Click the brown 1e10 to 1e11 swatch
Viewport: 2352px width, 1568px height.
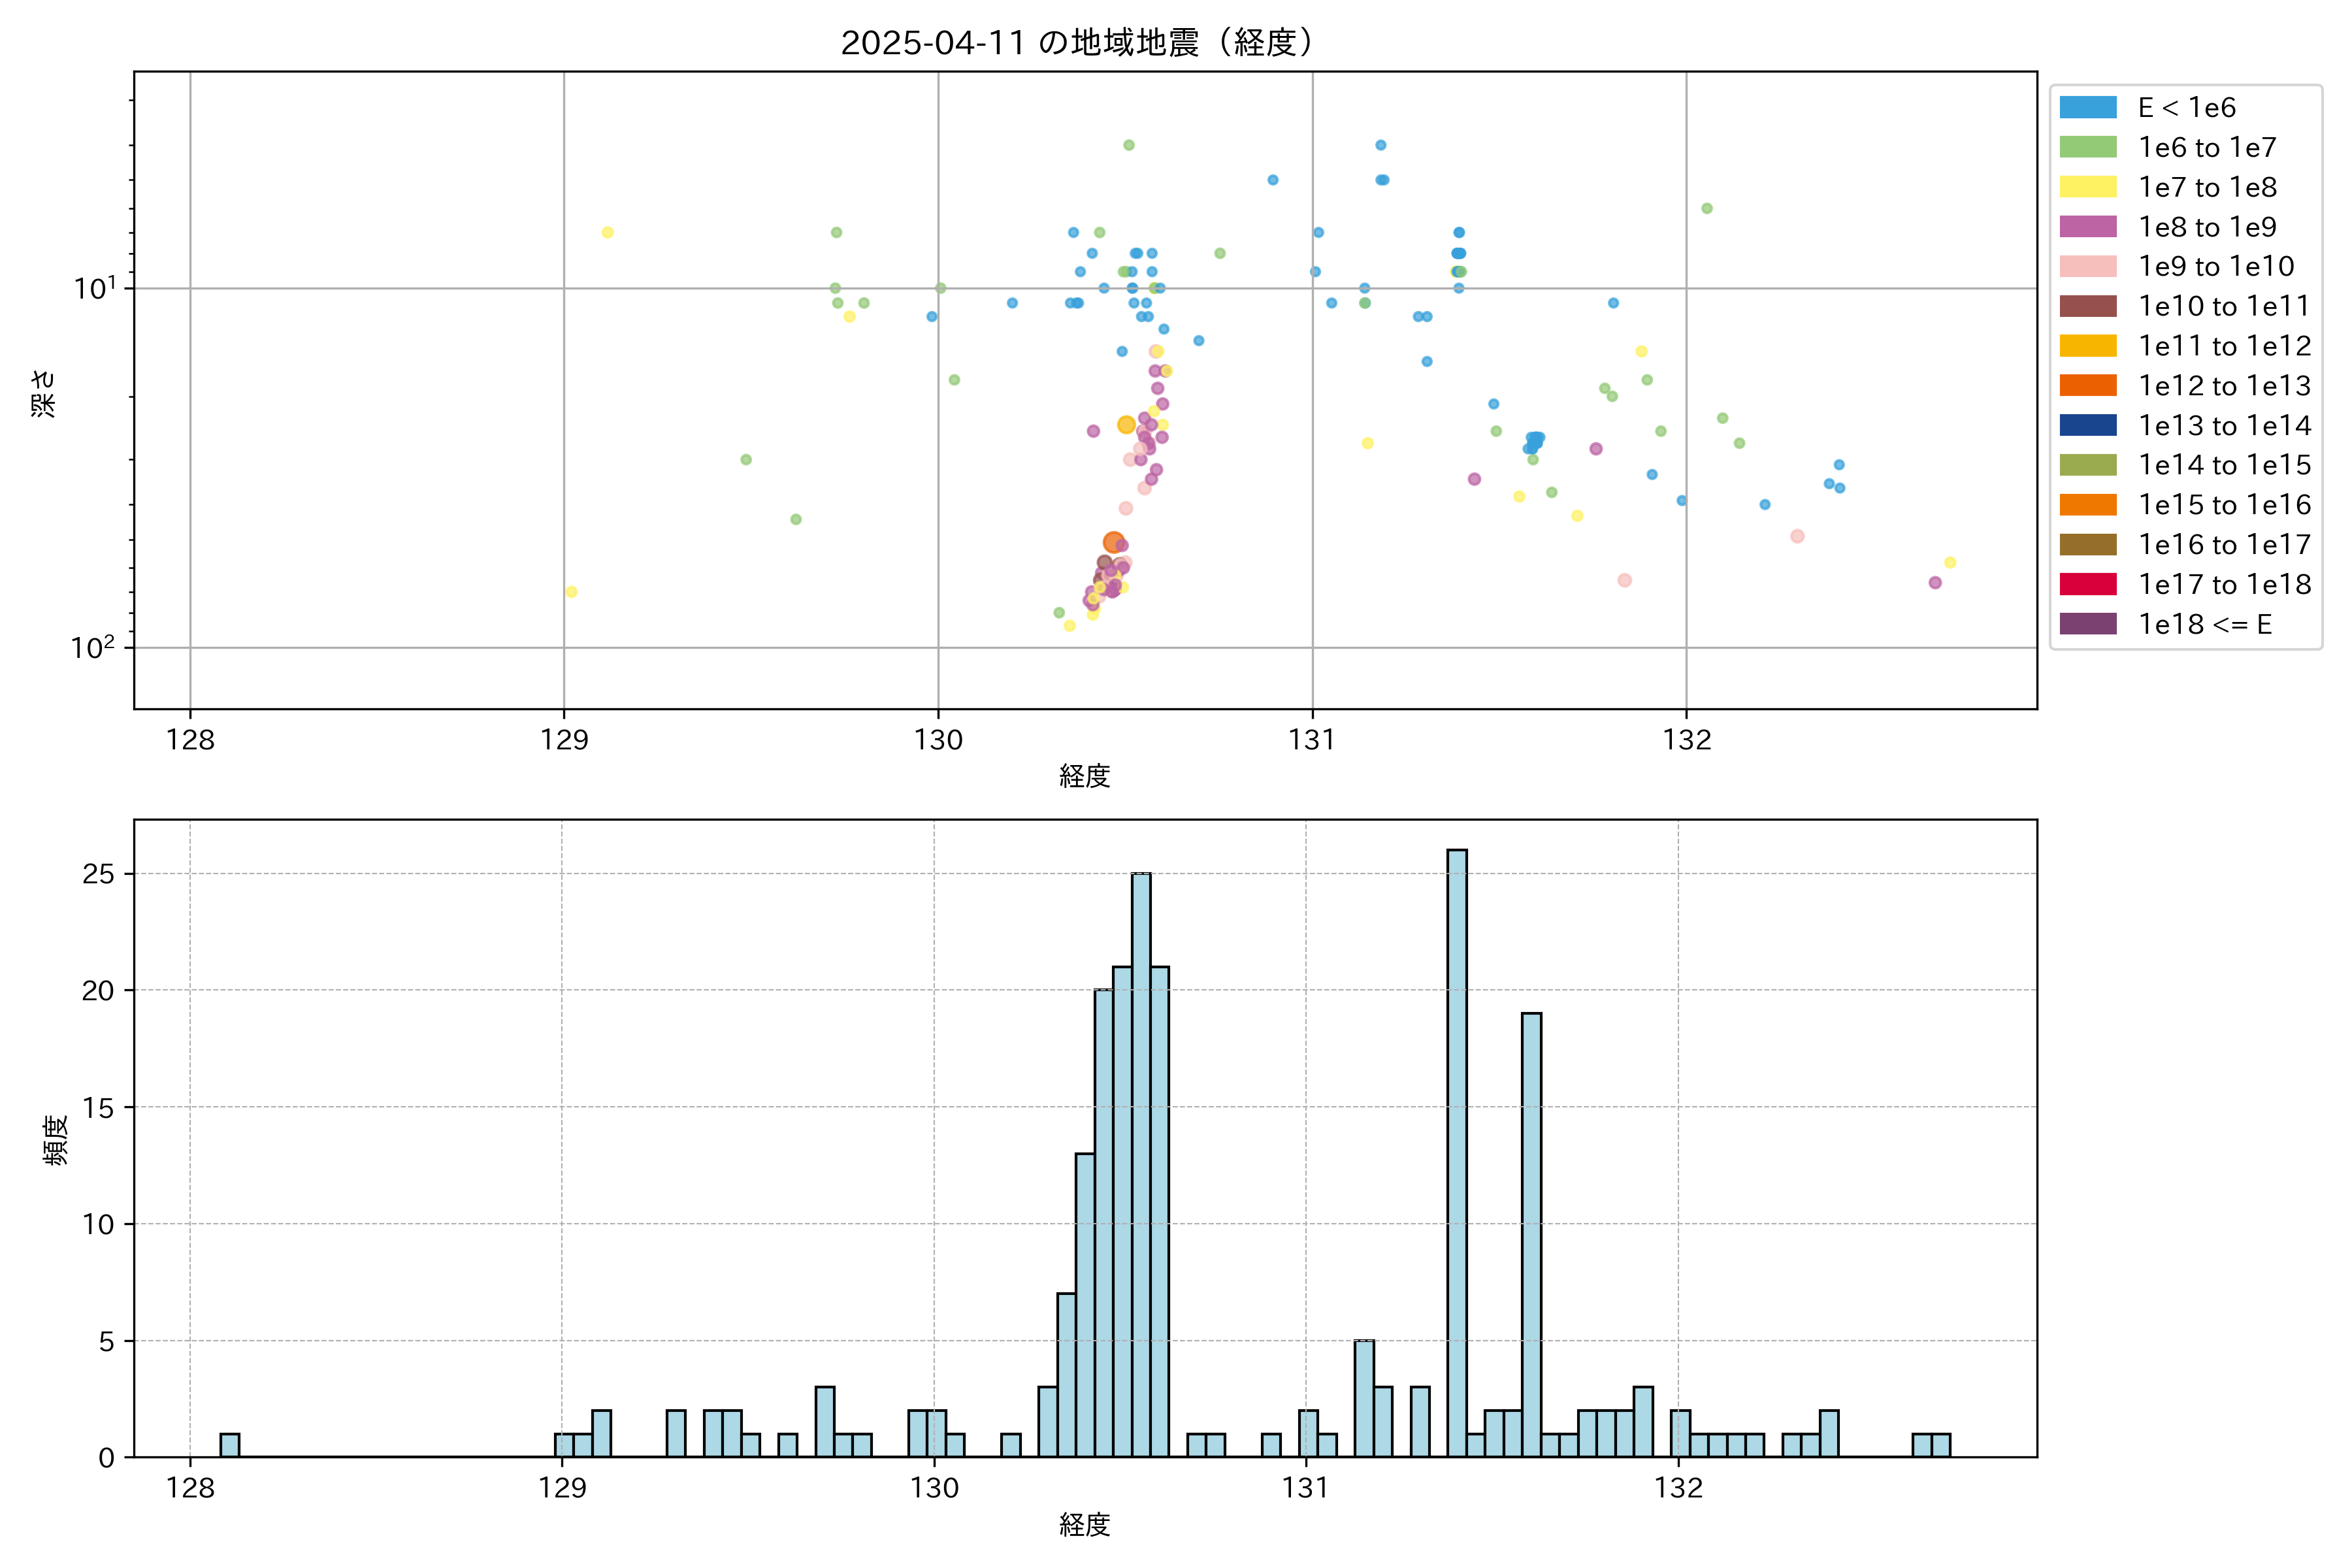2087,306
